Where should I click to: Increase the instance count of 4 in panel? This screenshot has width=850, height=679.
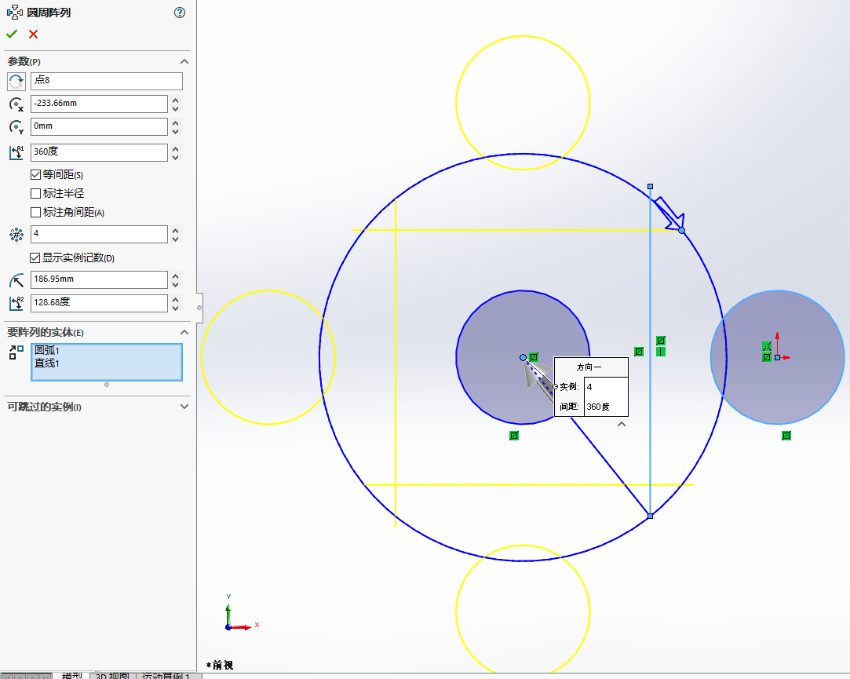click(176, 231)
